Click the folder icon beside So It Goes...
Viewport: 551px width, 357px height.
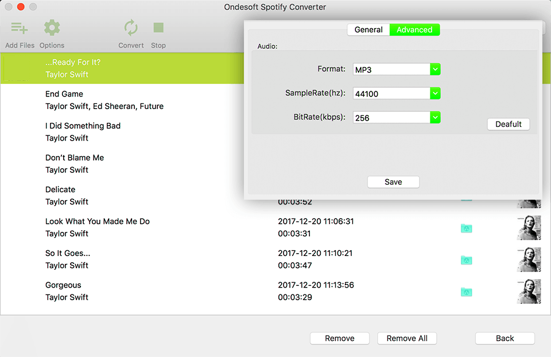point(466,260)
